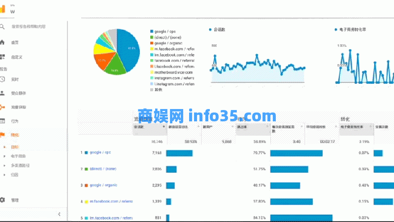
Task: Expand the Multi-Channel Funnels (多渠道路径) submenu
Action: tap(4, 166)
